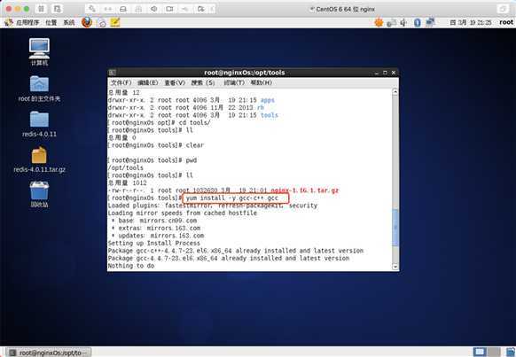Image resolution: width=516 pixels, height=357 pixels.
Task: Click the camera device toolbar icon
Action: pyautogui.click(x=169, y=9)
